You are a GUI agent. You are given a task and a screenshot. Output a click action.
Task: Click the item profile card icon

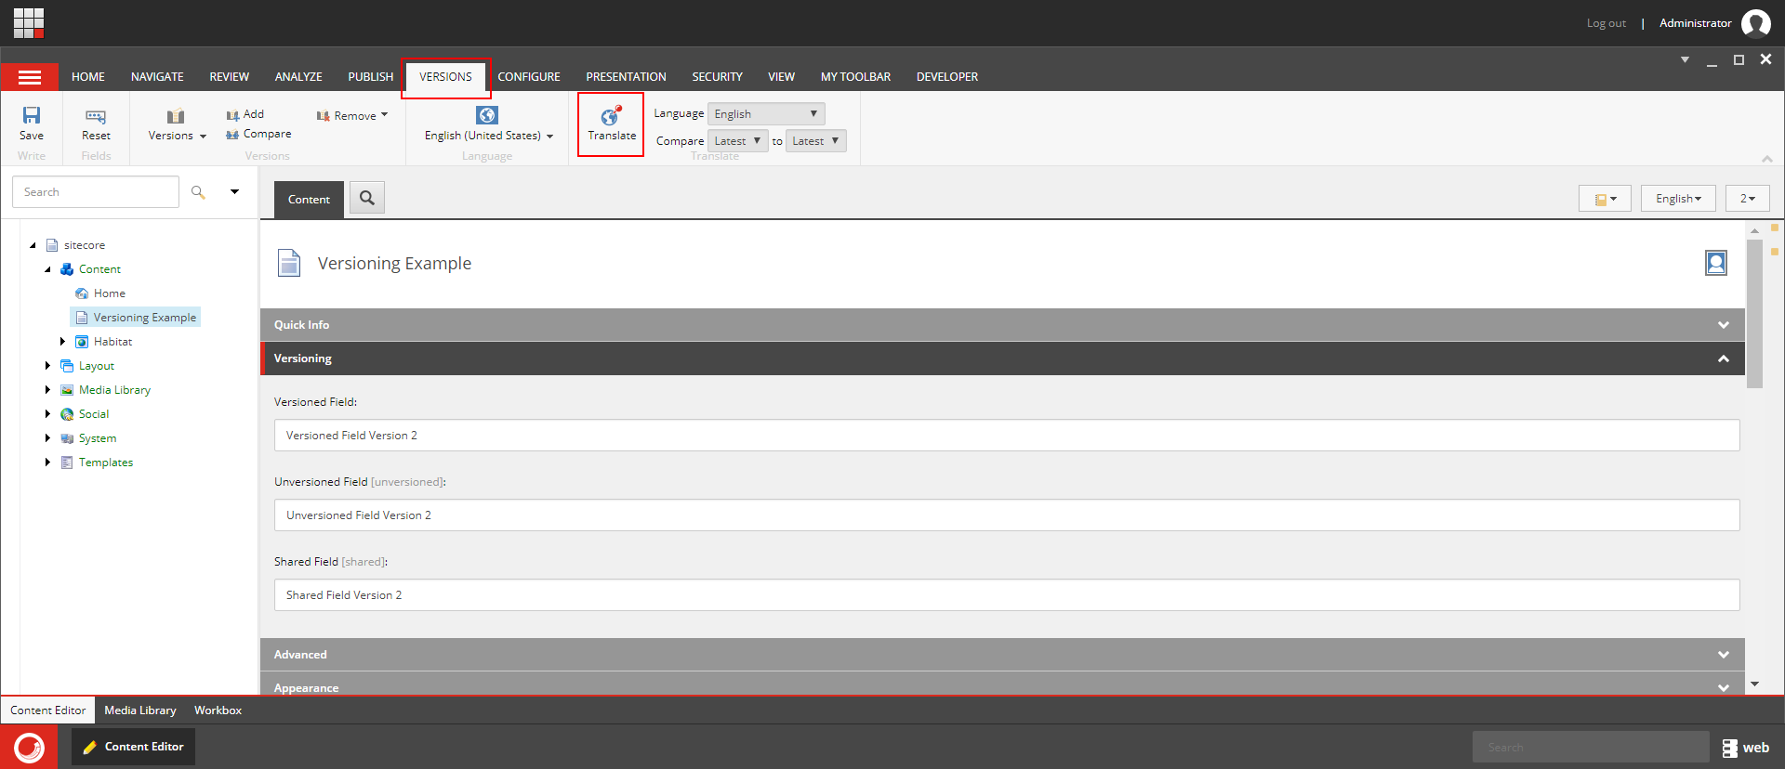(1716, 263)
